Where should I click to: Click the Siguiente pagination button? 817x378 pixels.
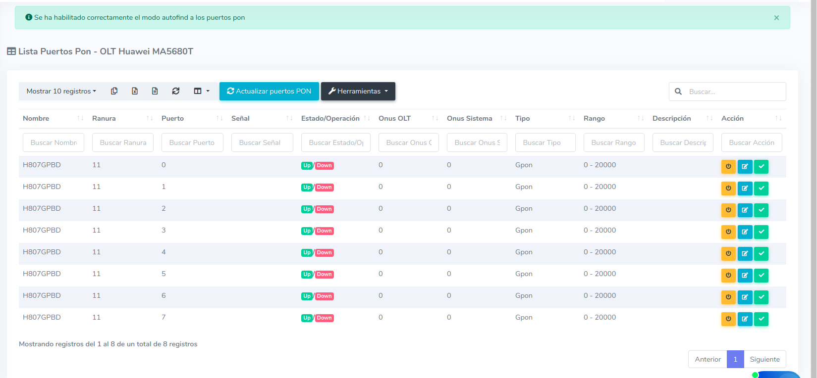(x=764, y=359)
